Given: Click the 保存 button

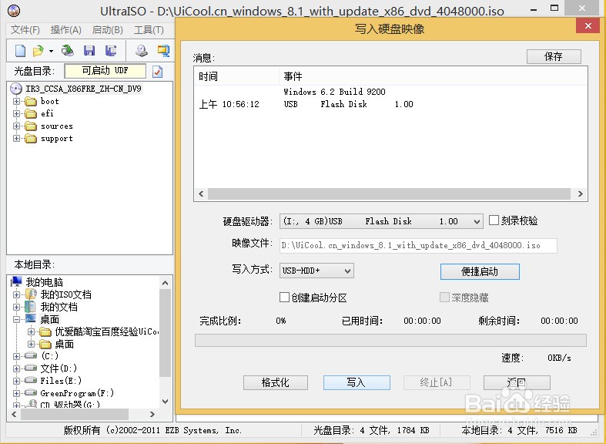Looking at the screenshot, I should 554,56.
